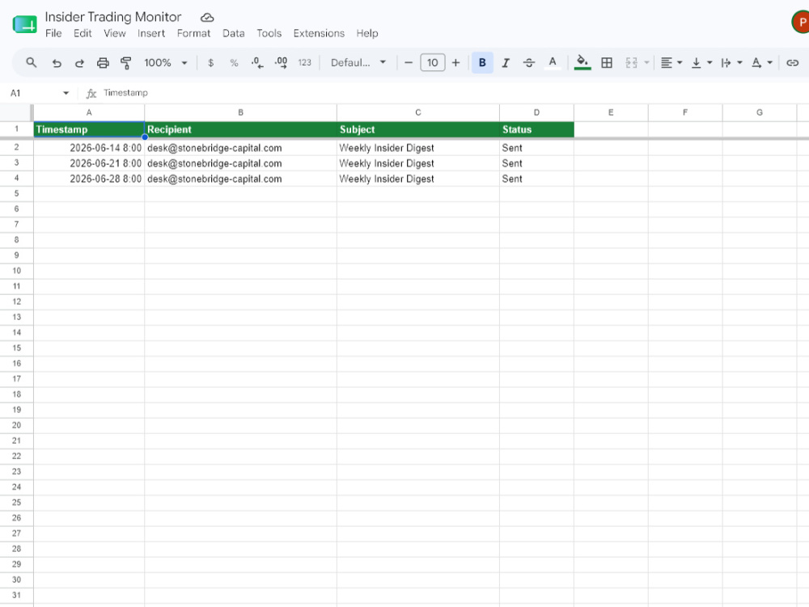Open the text color picker
The height and width of the screenshot is (607, 809).
click(553, 63)
